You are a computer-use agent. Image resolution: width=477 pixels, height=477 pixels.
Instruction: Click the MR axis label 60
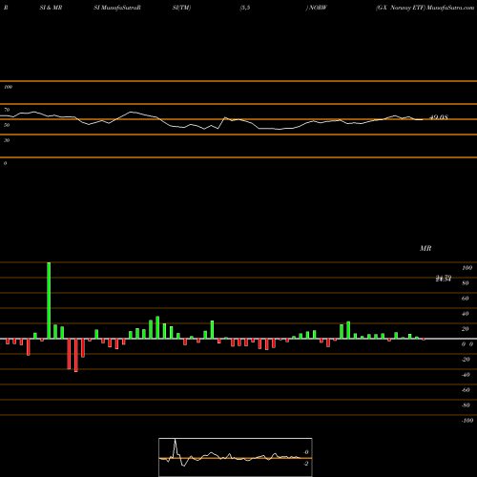[466, 299]
